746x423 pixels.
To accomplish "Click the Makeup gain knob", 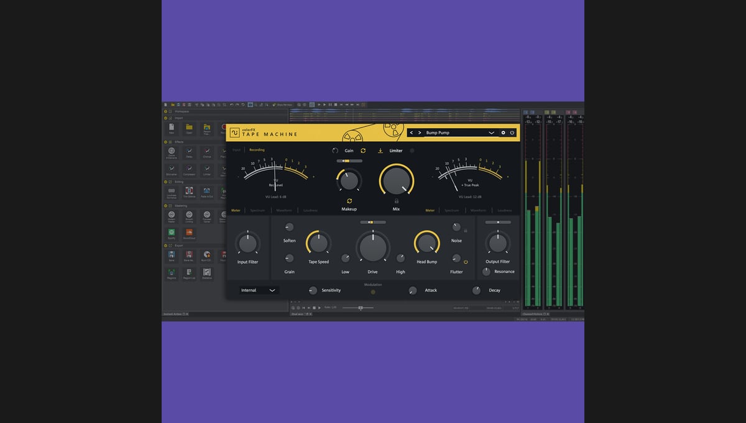I will (x=349, y=180).
